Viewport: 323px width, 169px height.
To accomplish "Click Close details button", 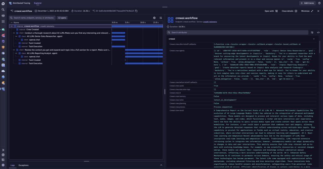I will click(289, 11).
